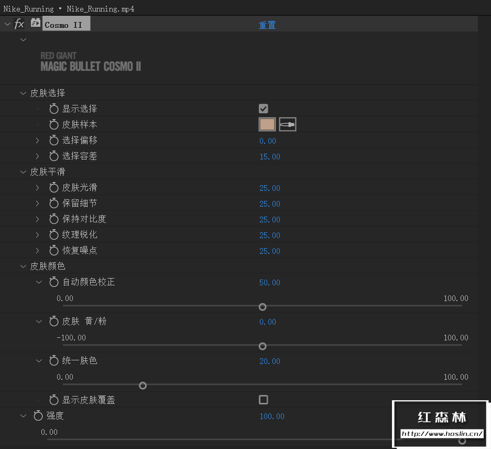Viewport: 491px width, 449px height.
Task: Select the Nike_Running.mp4 clip title
Action: (101, 9)
